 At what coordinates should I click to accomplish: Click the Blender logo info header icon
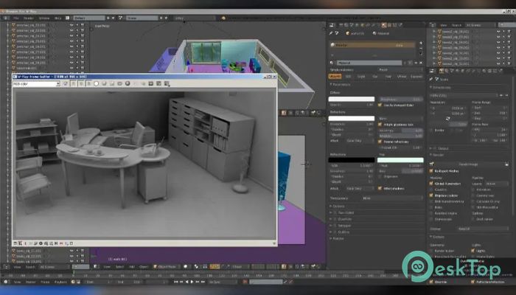tap(224, 18)
